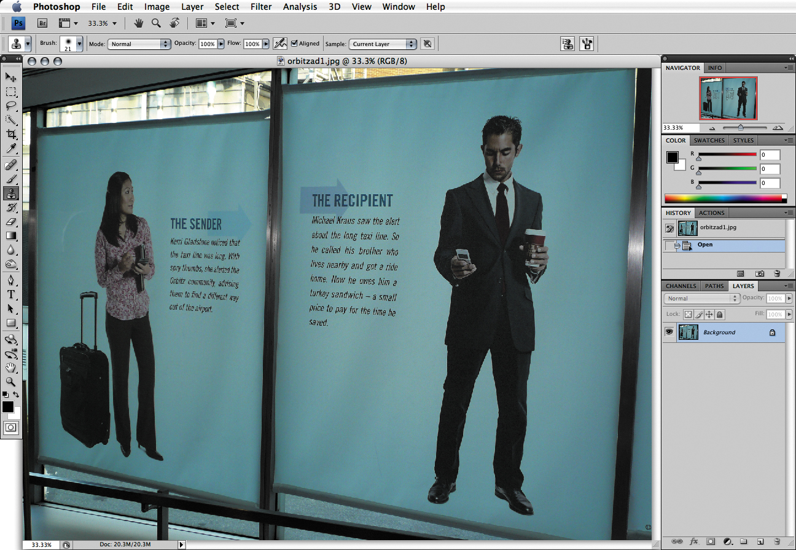Click the orbitzad1.jpg history snapshot
The image size is (796, 550).
(717, 227)
